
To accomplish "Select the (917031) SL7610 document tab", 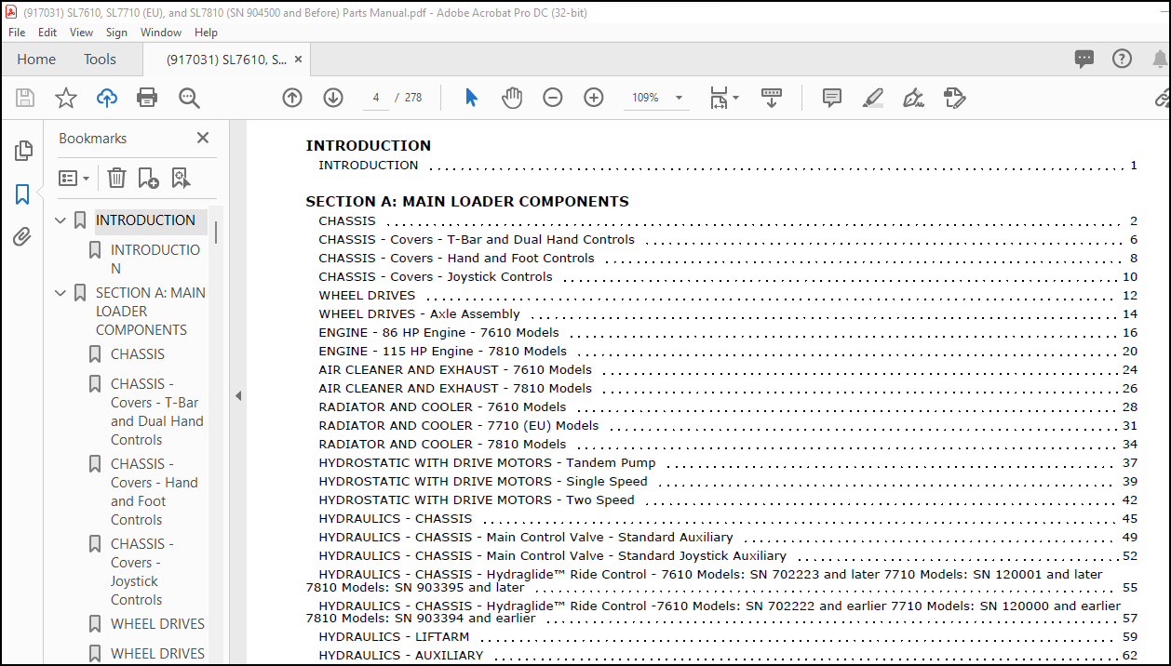I will tap(227, 59).
